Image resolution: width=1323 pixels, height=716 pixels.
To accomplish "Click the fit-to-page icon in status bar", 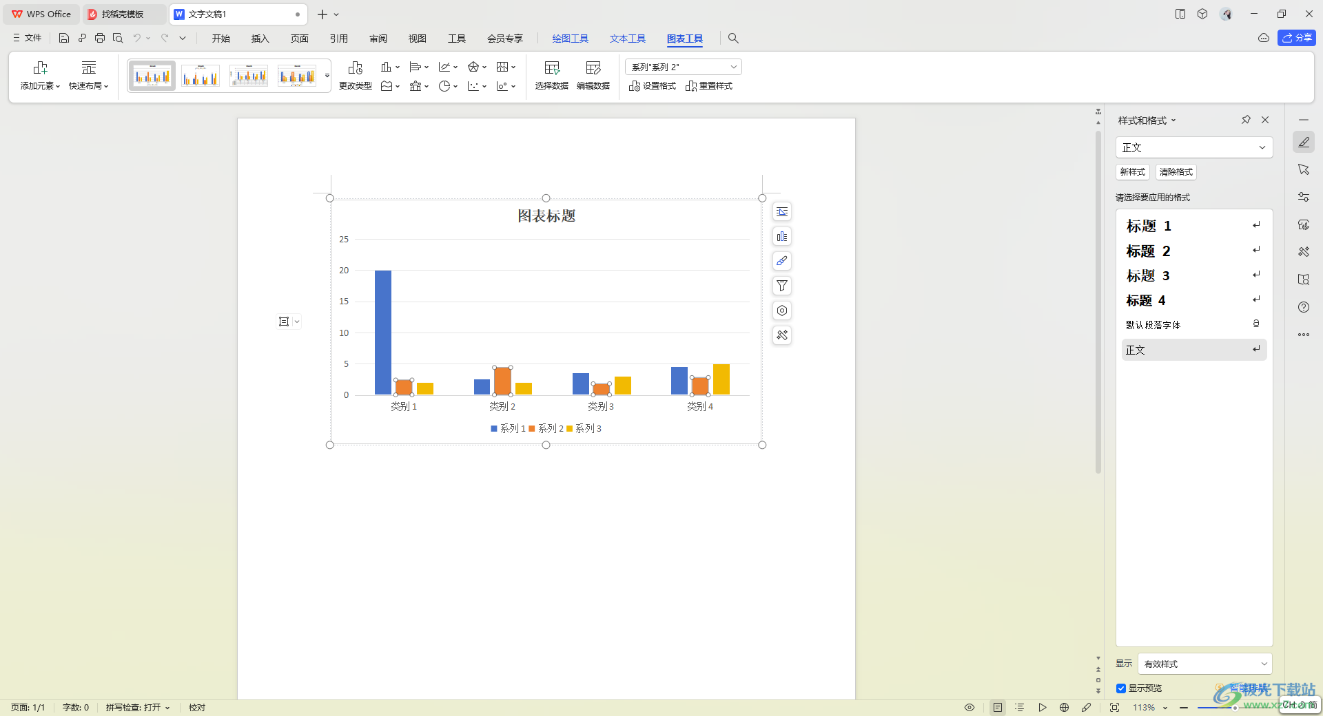I will [1114, 708].
